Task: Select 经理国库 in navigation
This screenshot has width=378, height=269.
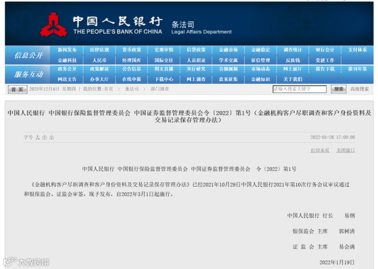Action: (132, 60)
